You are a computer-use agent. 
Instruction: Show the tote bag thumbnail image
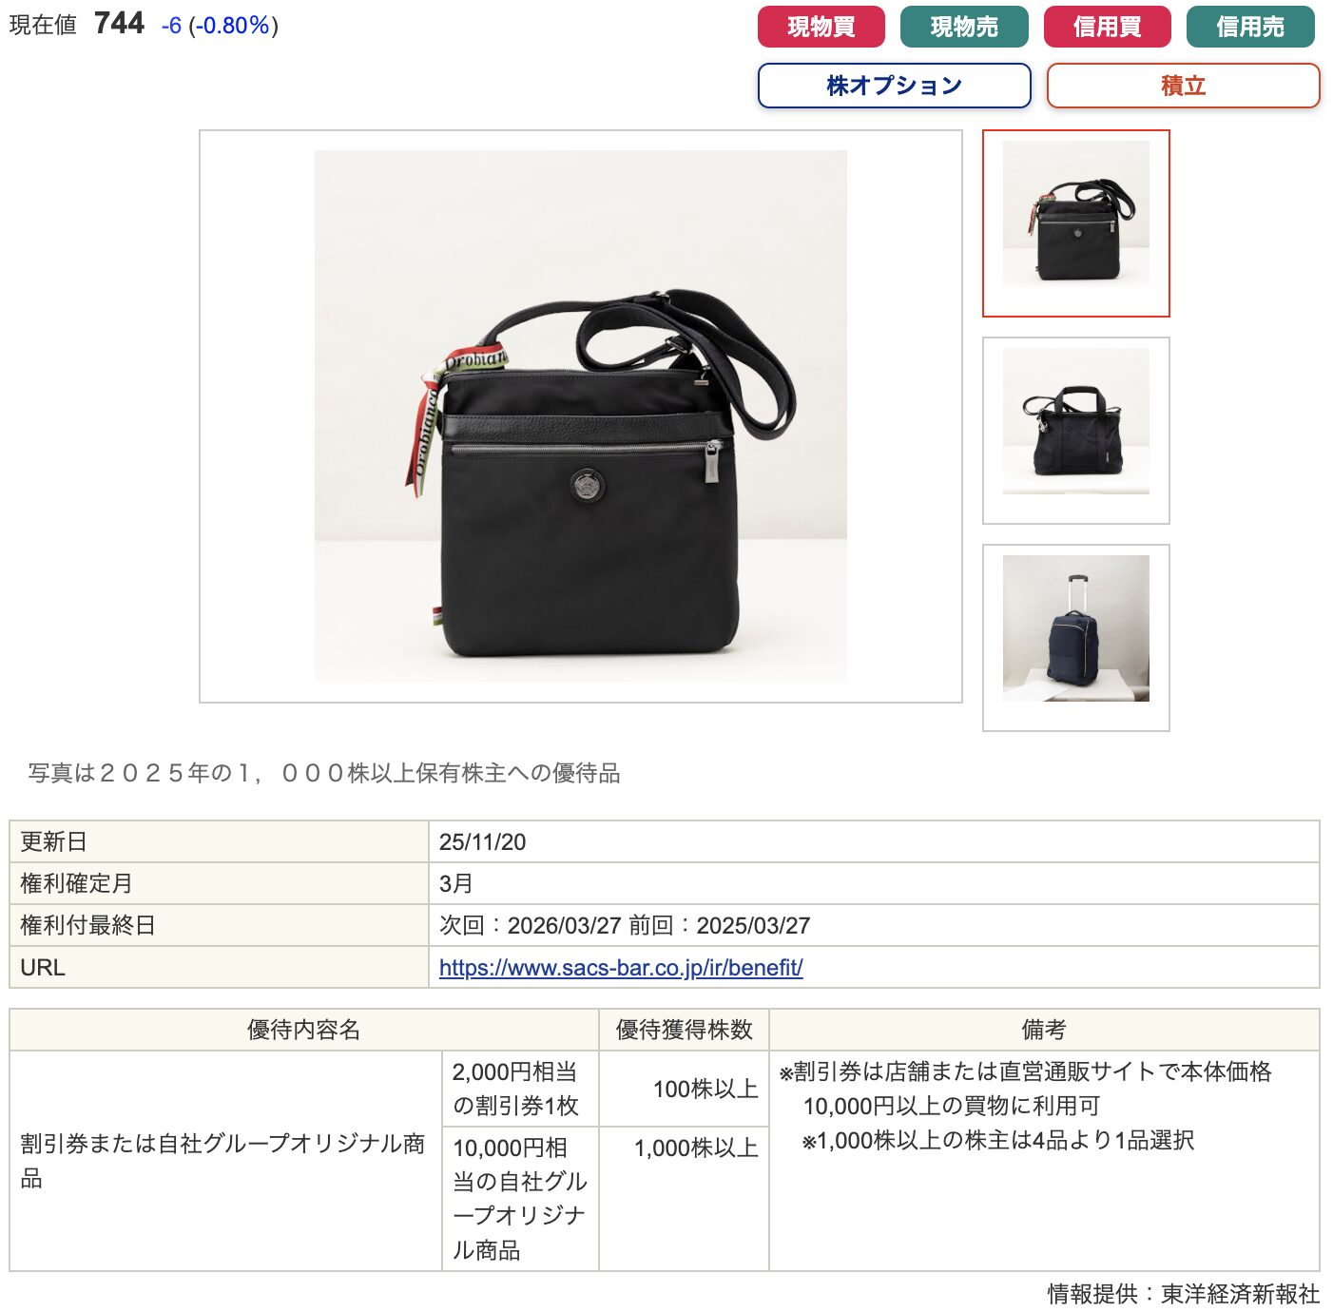tap(1075, 430)
